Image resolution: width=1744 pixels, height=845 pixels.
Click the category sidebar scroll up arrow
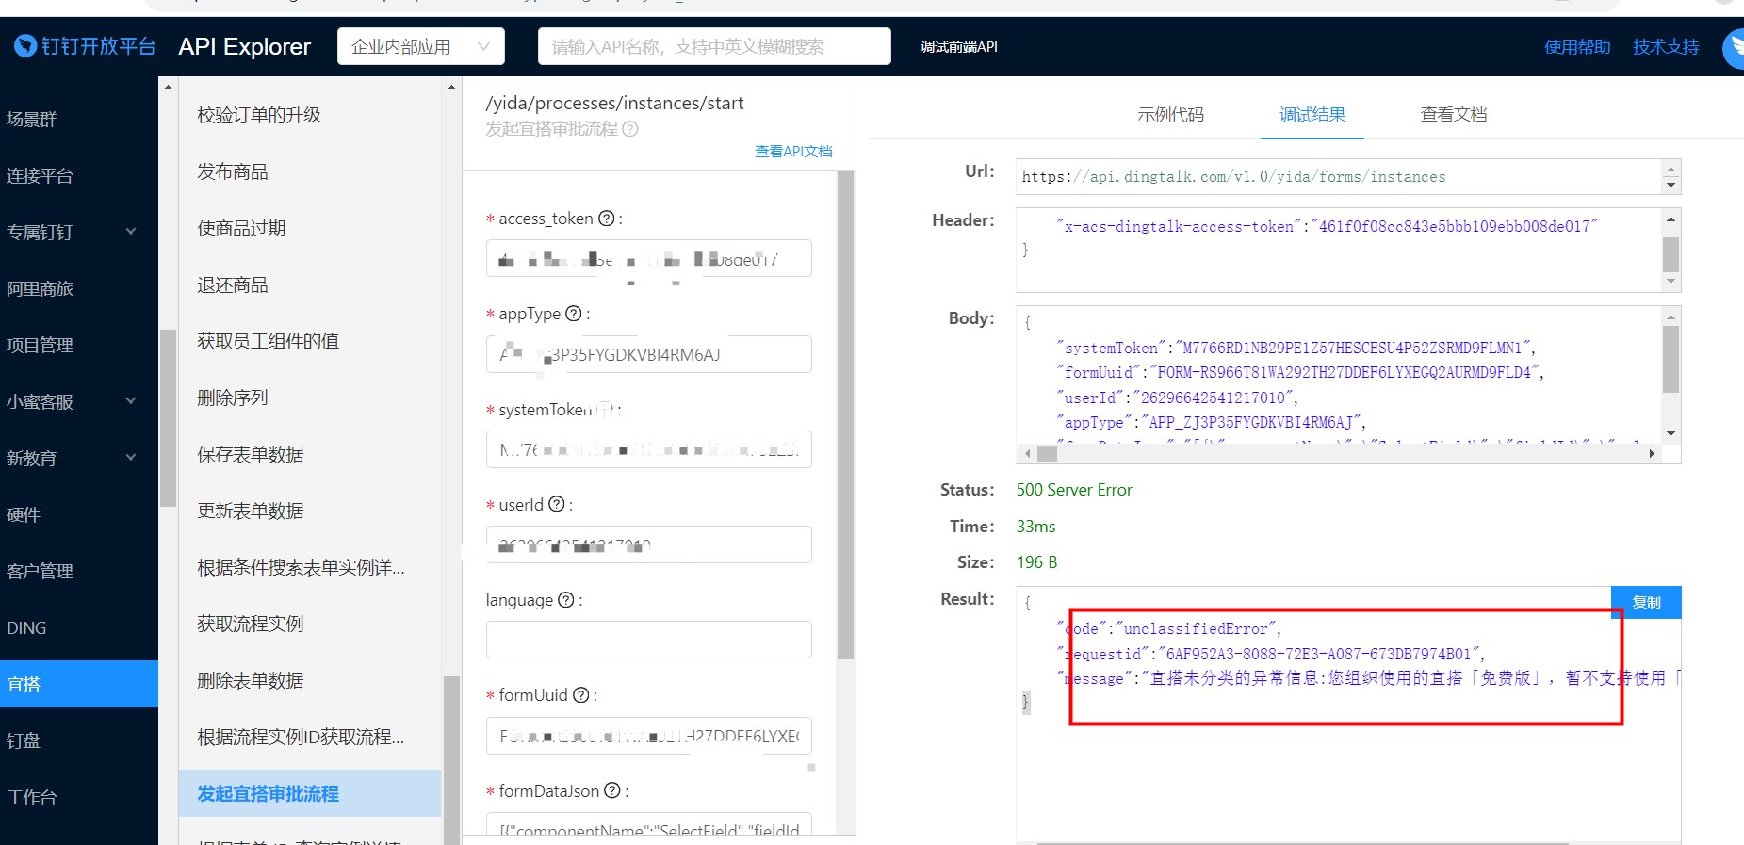coord(168,88)
